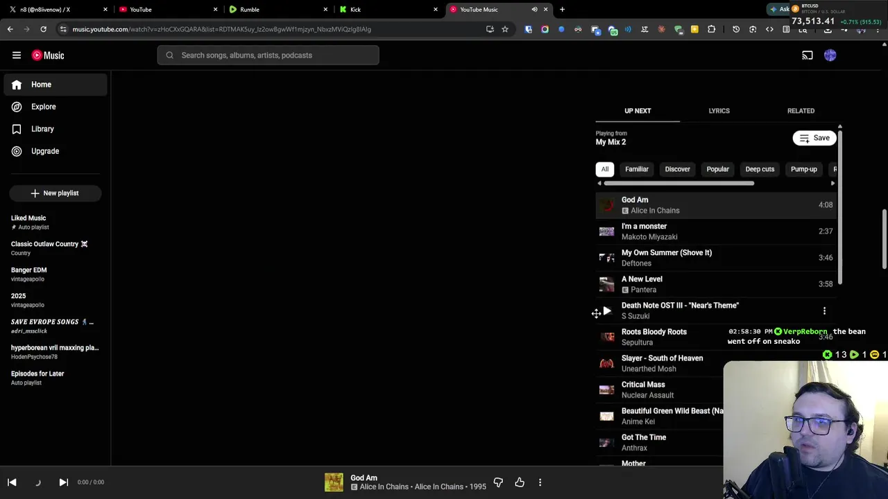This screenshot has width=888, height=499.
Task: Open Classic Outlaw Country playlist
Action: click(x=54, y=248)
